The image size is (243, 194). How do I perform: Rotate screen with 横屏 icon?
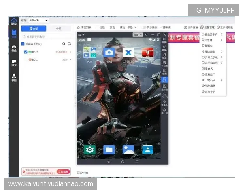(x=164, y=56)
